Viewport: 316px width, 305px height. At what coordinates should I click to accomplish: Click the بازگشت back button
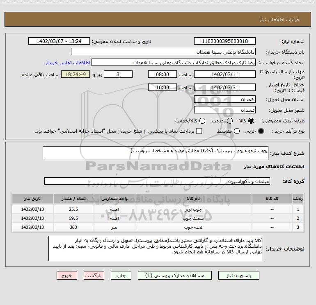[94, 276]
